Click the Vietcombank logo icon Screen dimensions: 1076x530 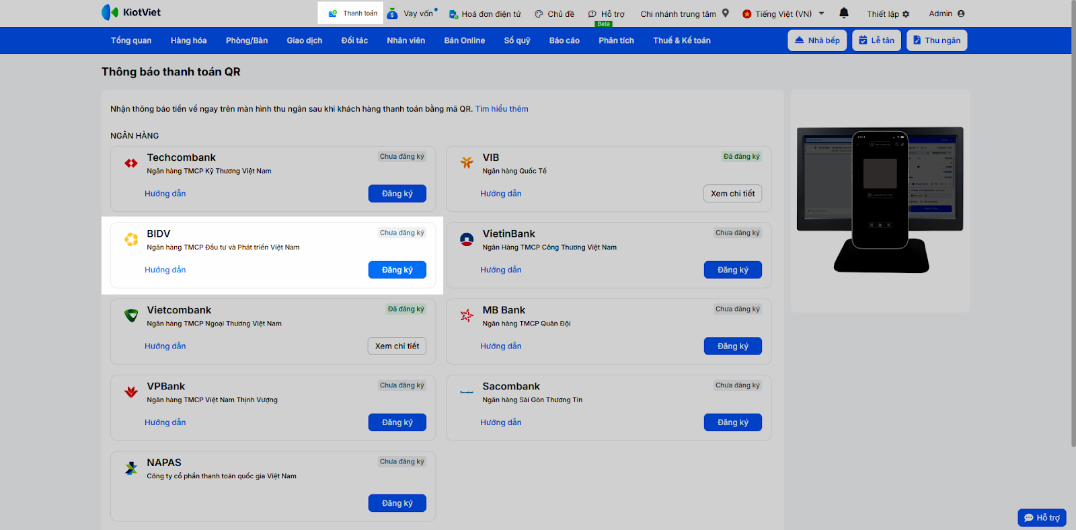click(x=131, y=315)
